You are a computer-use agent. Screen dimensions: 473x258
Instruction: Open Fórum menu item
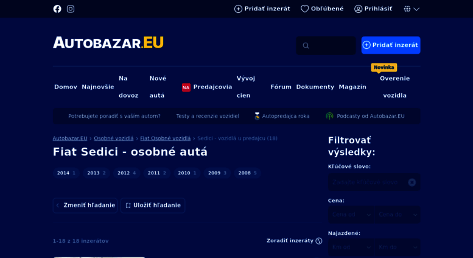[281, 87]
